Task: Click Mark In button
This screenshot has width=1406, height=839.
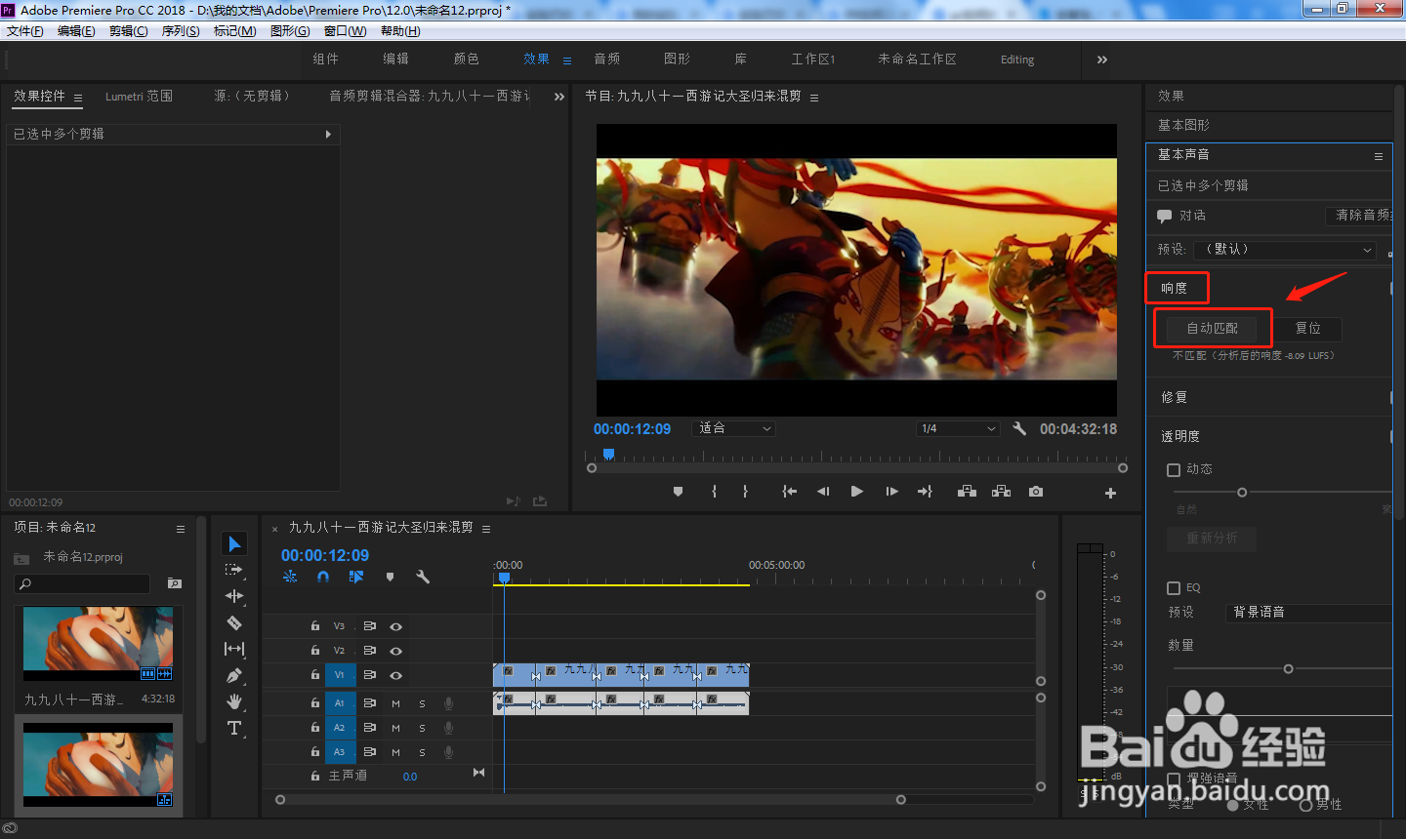Action: click(x=715, y=492)
